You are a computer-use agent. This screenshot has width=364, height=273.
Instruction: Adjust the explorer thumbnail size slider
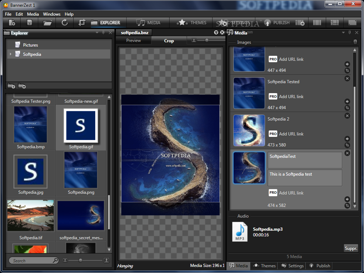click(80, 260)
